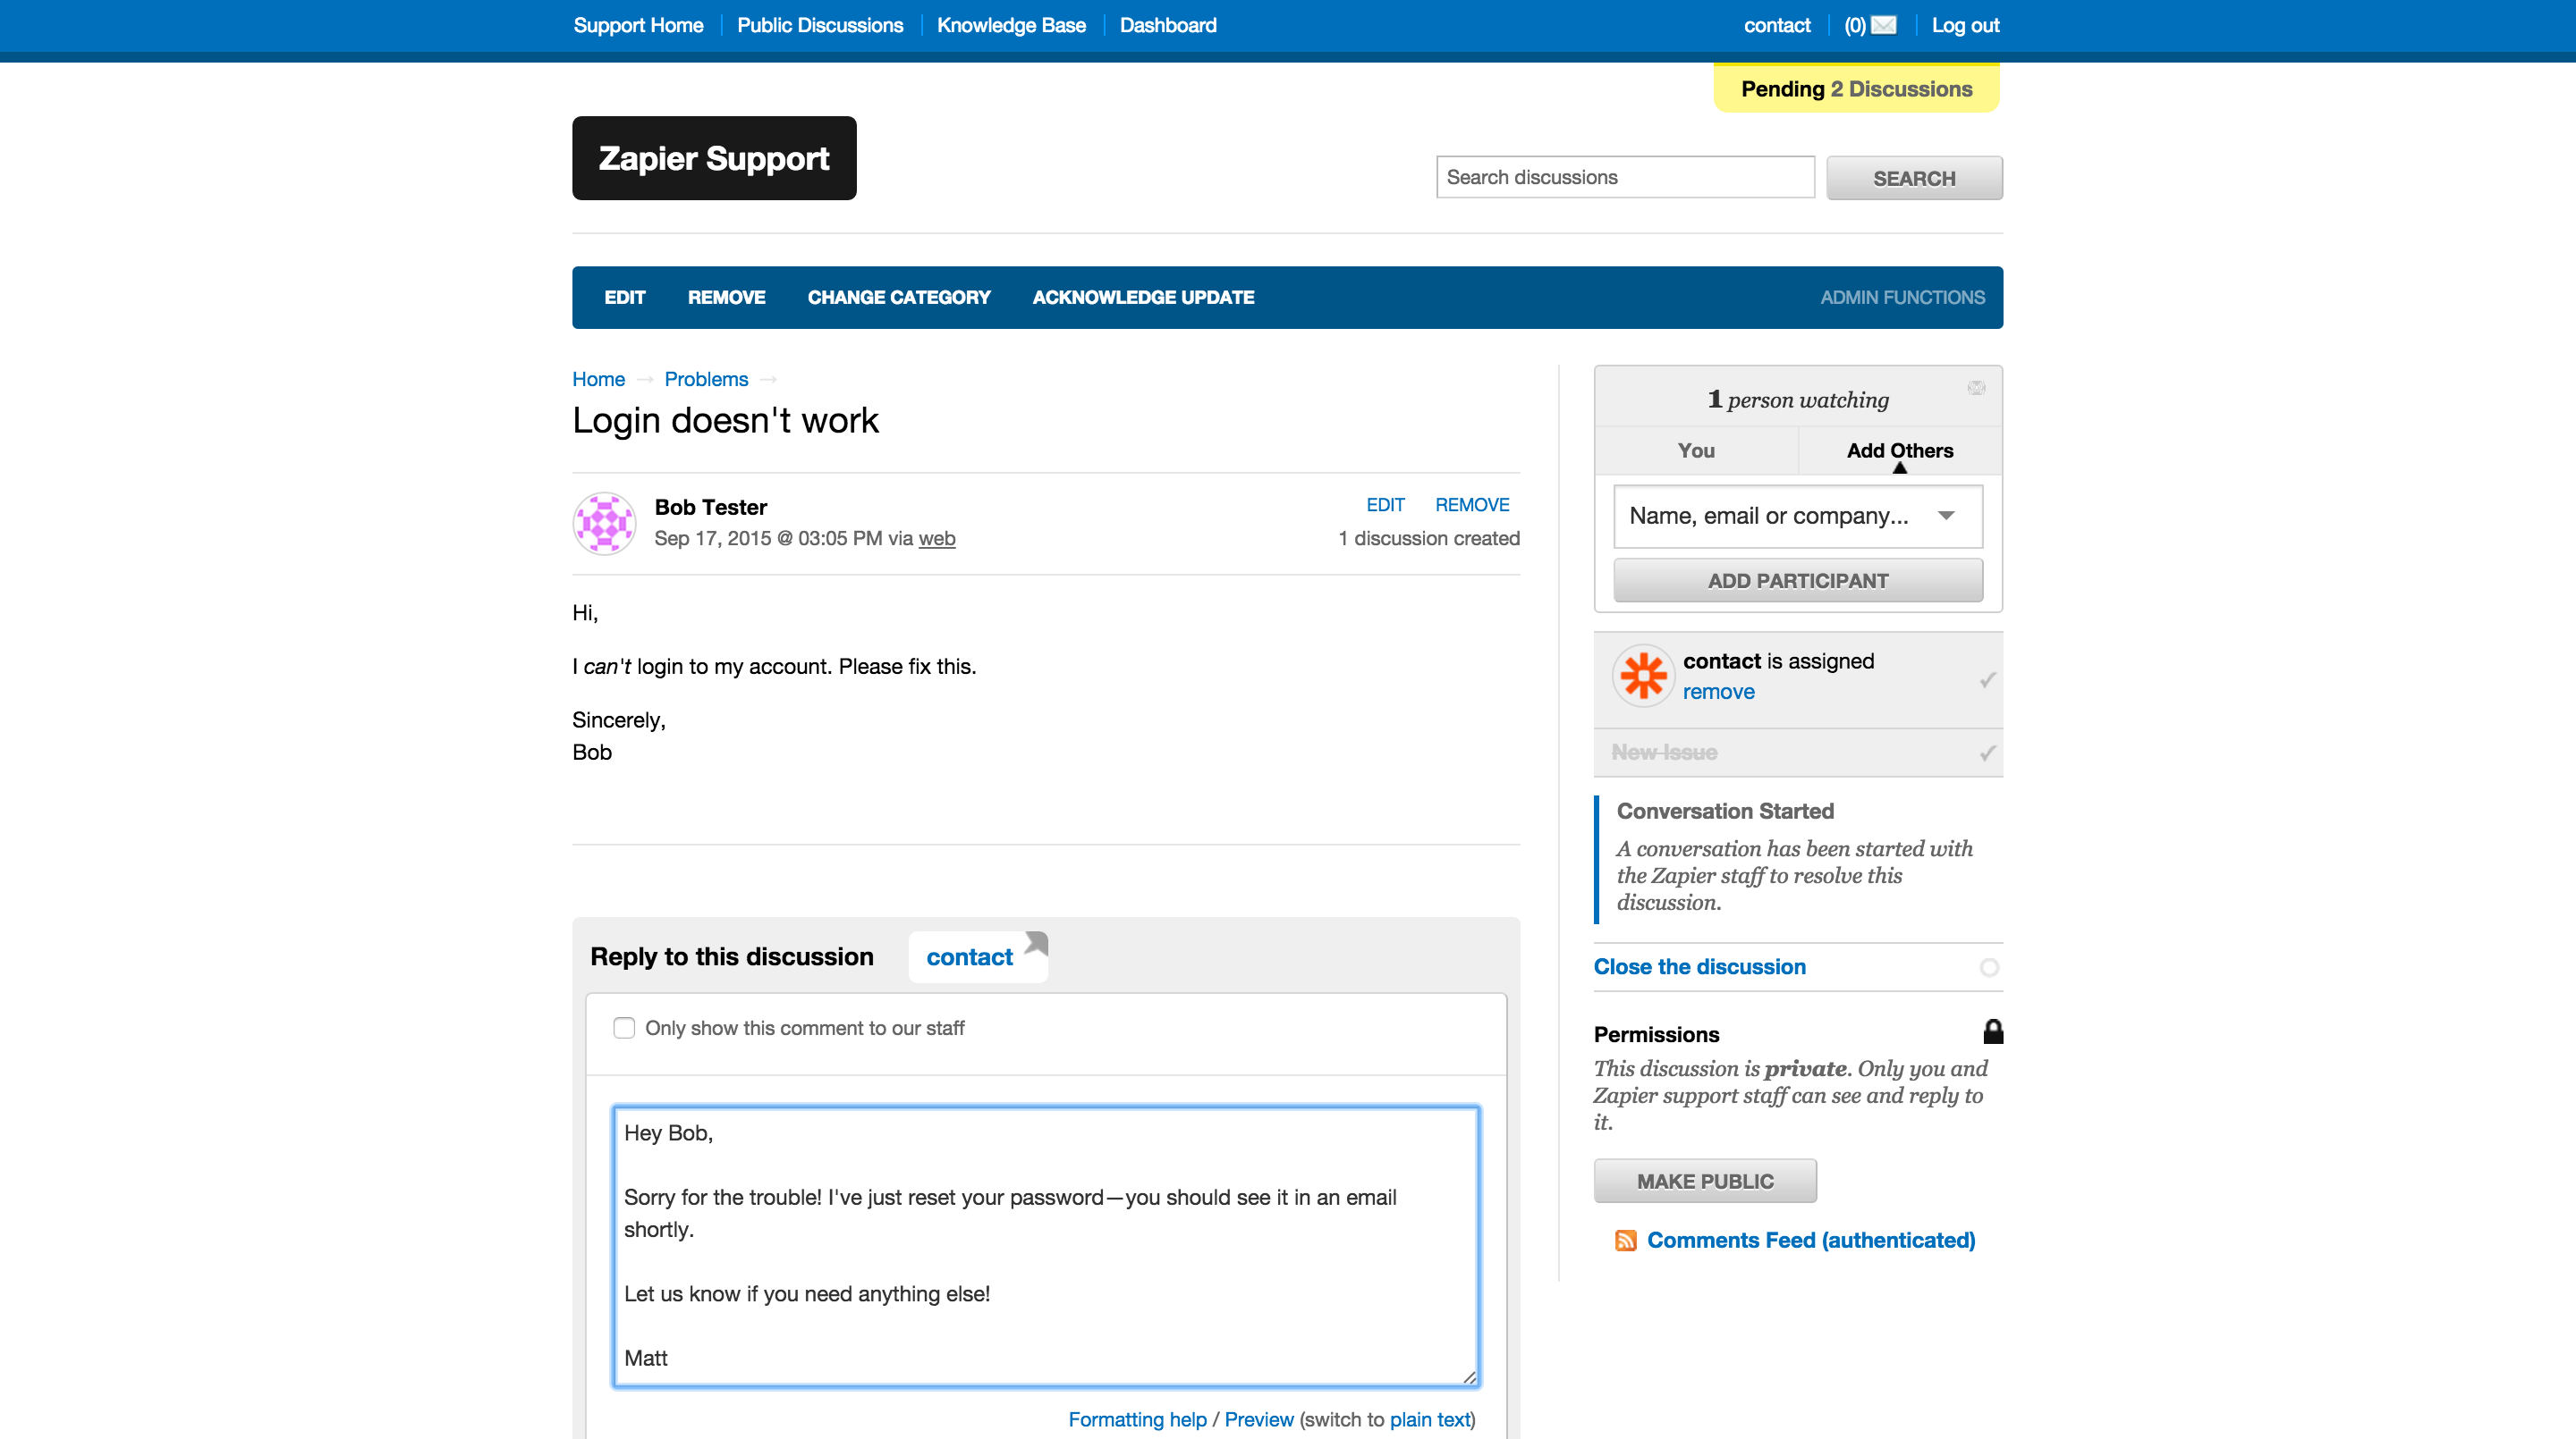Click the textarea resize grip corner

coord(1469,1377)
